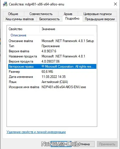Viewport: 120px width, 149px height.
Task: Switch to Хеш-суммы файлов tab
Action: pyautogui.click(x=19, y=19)
